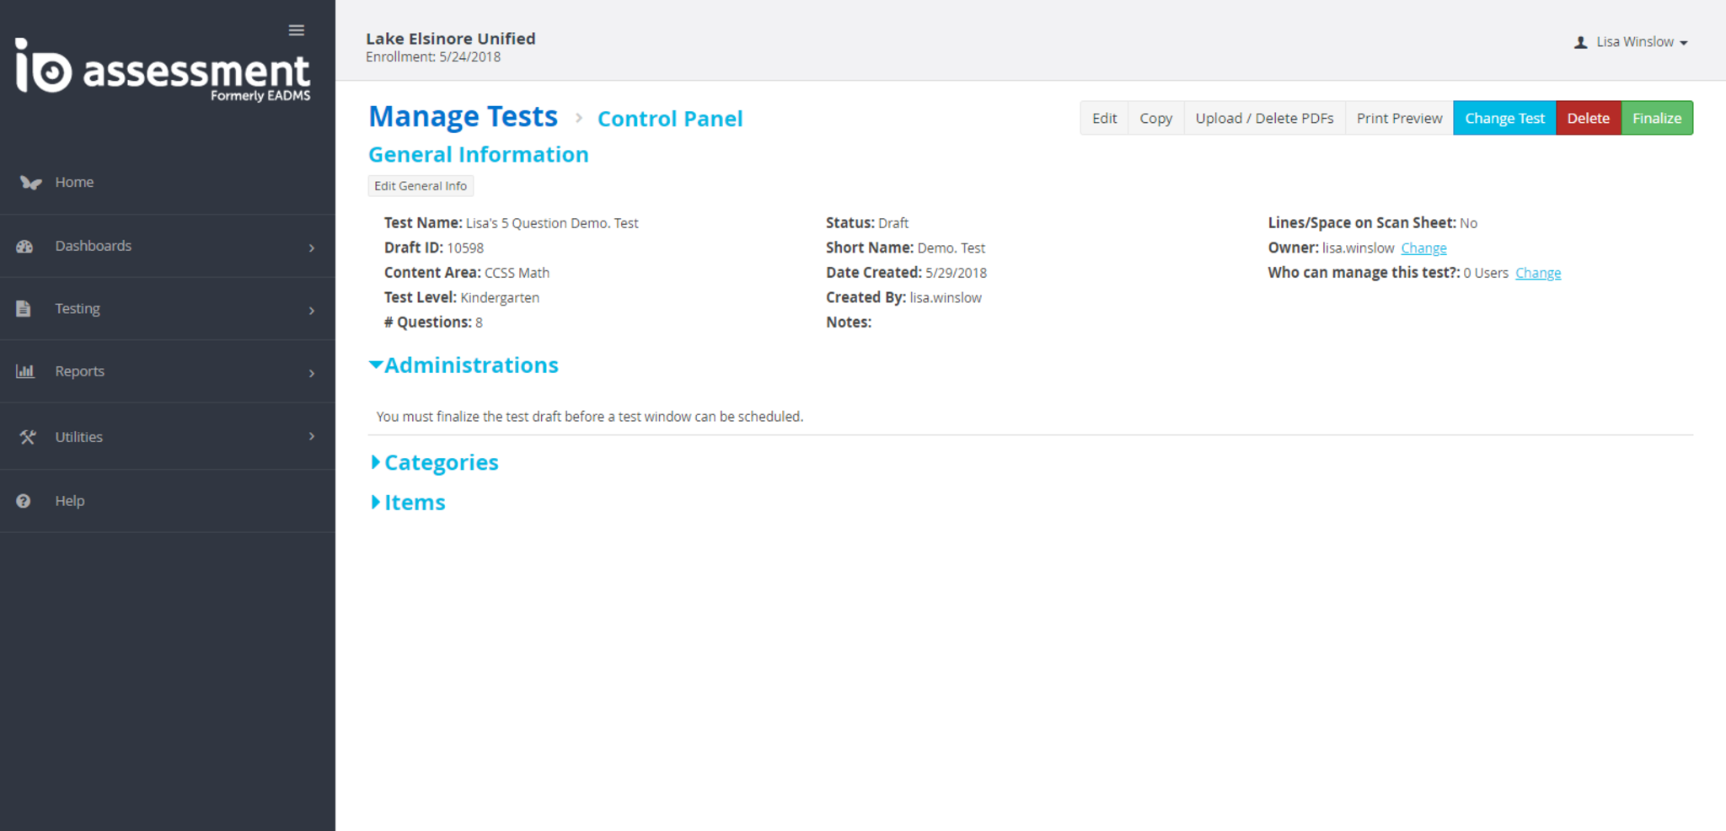
Task: Click the Manage Tests breadcrumb heading
Action: (x=463, y=117)
